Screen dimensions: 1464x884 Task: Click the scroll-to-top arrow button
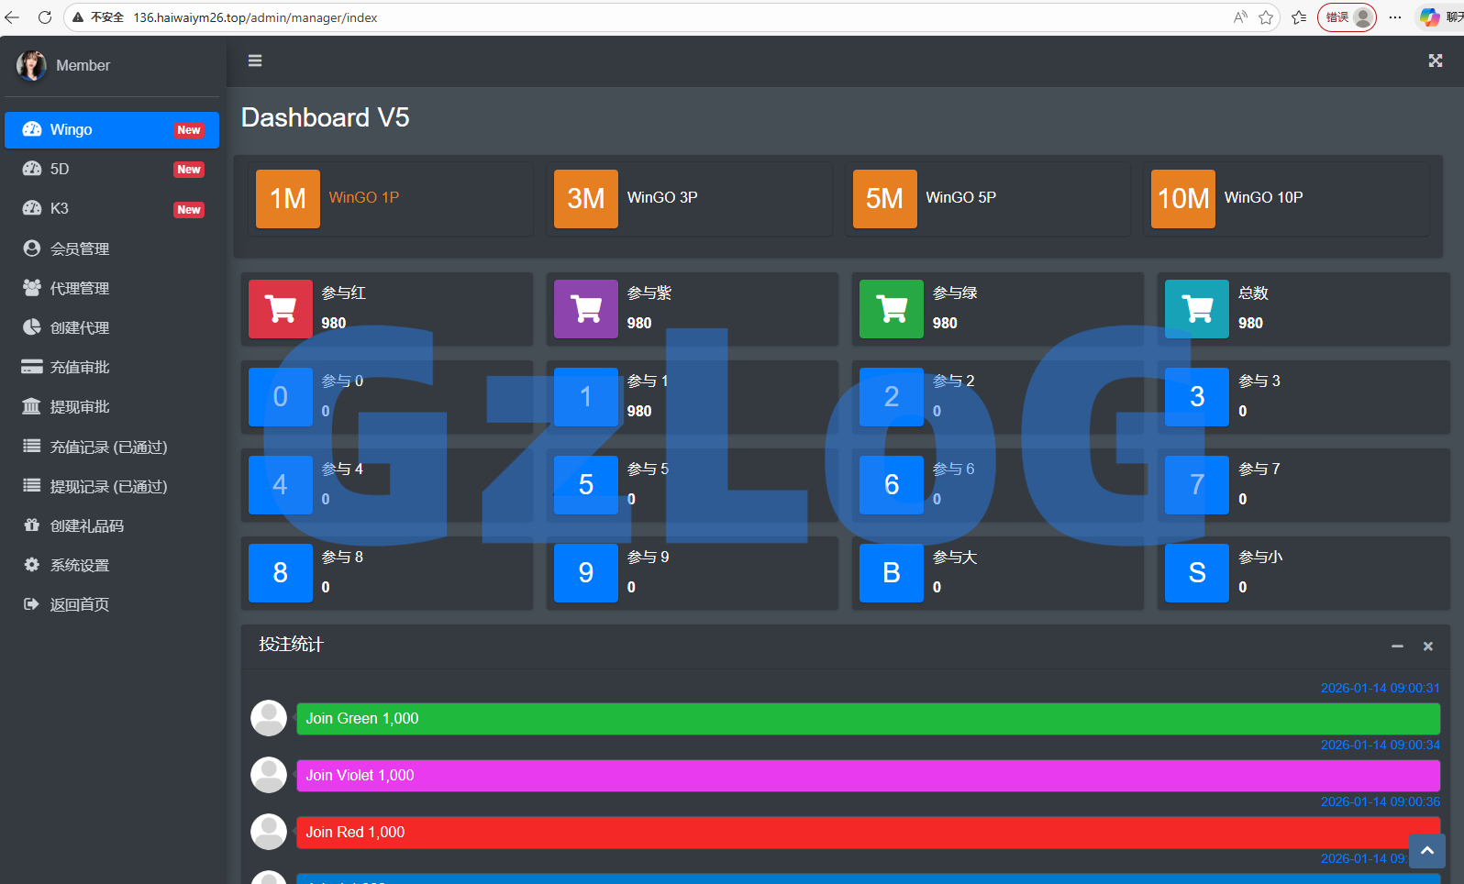pos(1426,851)
